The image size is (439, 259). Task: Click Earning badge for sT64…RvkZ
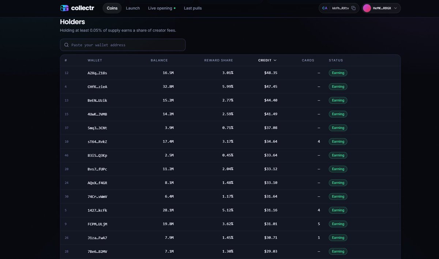[x=338, y=142]
